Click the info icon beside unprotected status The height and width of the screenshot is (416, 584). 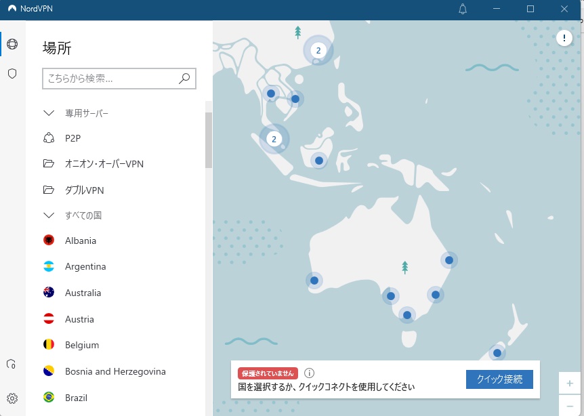[309, 373]
